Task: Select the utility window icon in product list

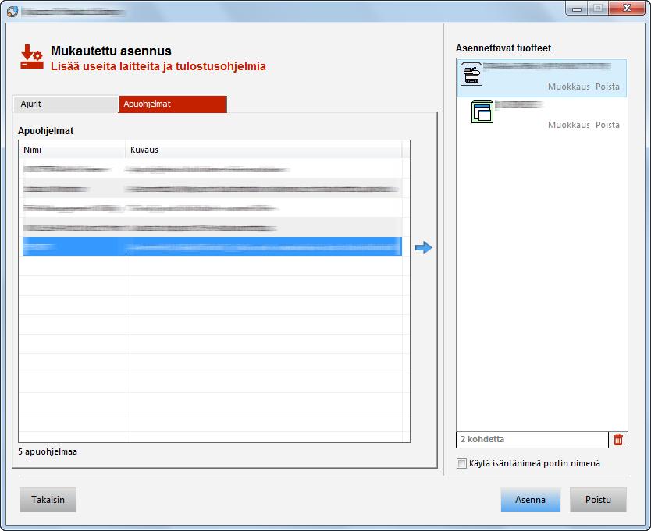Action: click(x=482, y=112)
